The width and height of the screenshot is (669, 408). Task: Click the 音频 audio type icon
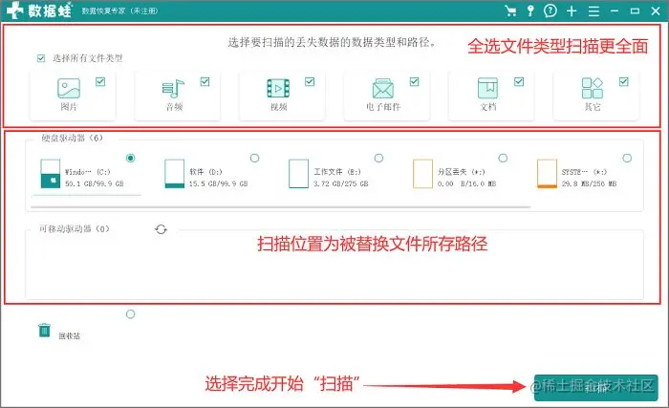click(173, 89)
